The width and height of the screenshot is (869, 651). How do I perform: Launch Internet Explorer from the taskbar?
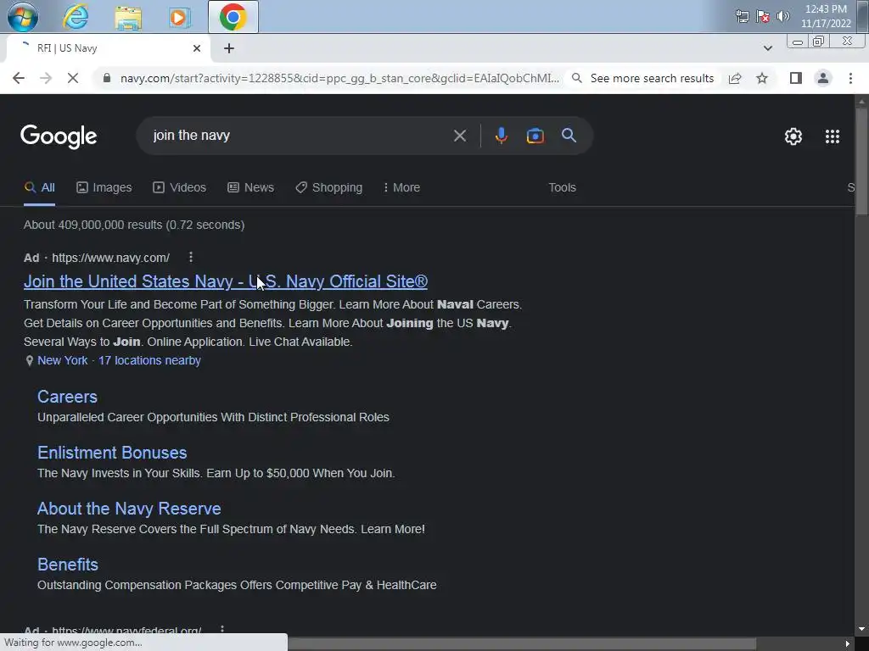pyautogui.click(x=76, y=17)
